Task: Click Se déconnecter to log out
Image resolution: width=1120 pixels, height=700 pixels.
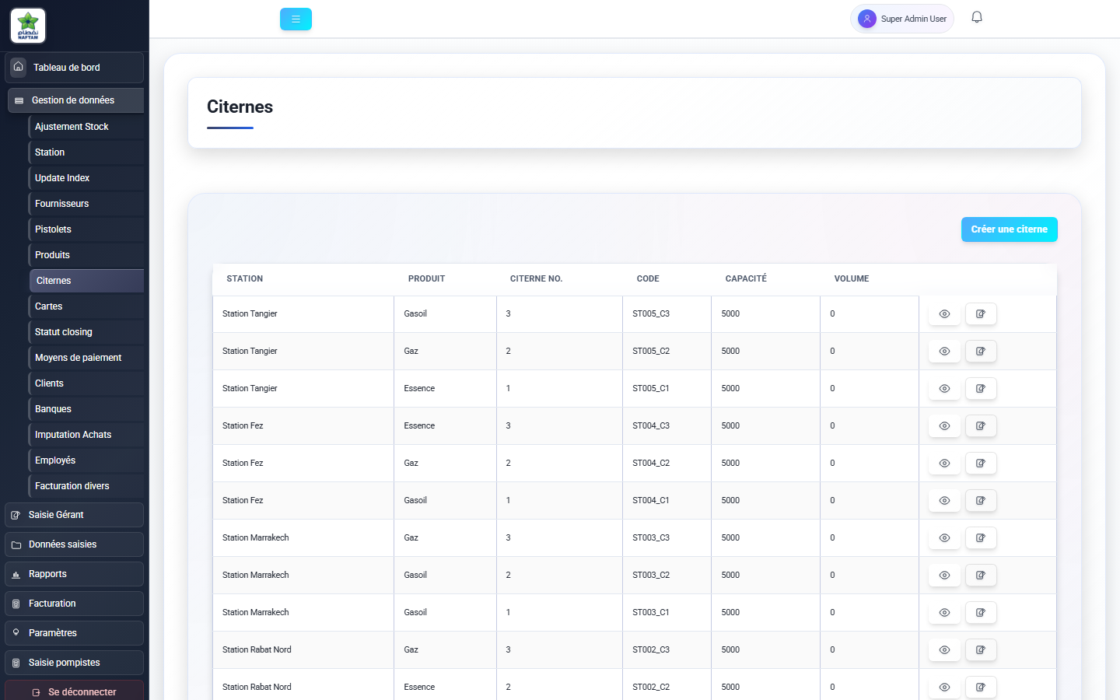Action: click(74, 691)
